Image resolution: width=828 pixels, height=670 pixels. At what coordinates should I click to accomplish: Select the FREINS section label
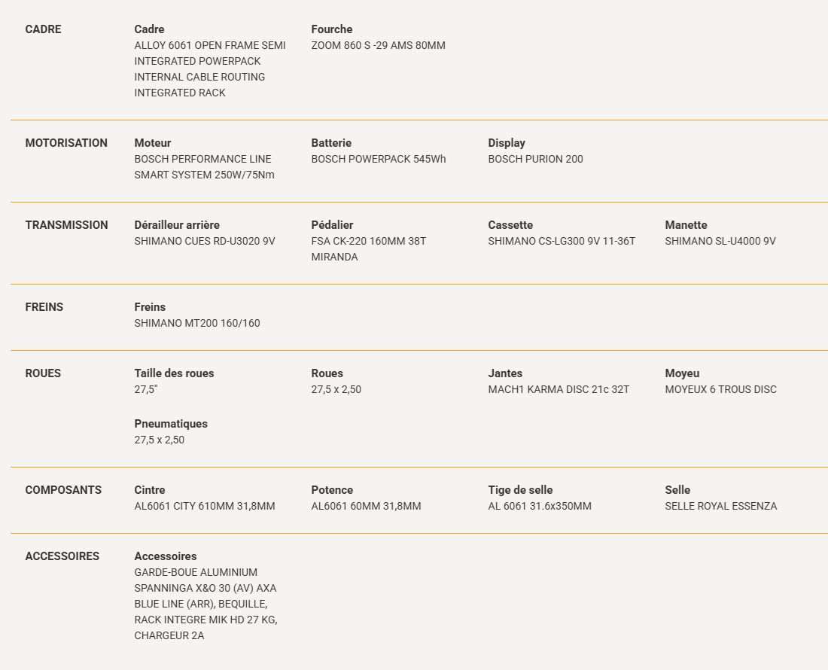pos(44,306)
